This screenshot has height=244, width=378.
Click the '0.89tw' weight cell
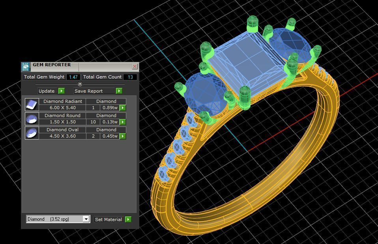click(x=110, y=108)
